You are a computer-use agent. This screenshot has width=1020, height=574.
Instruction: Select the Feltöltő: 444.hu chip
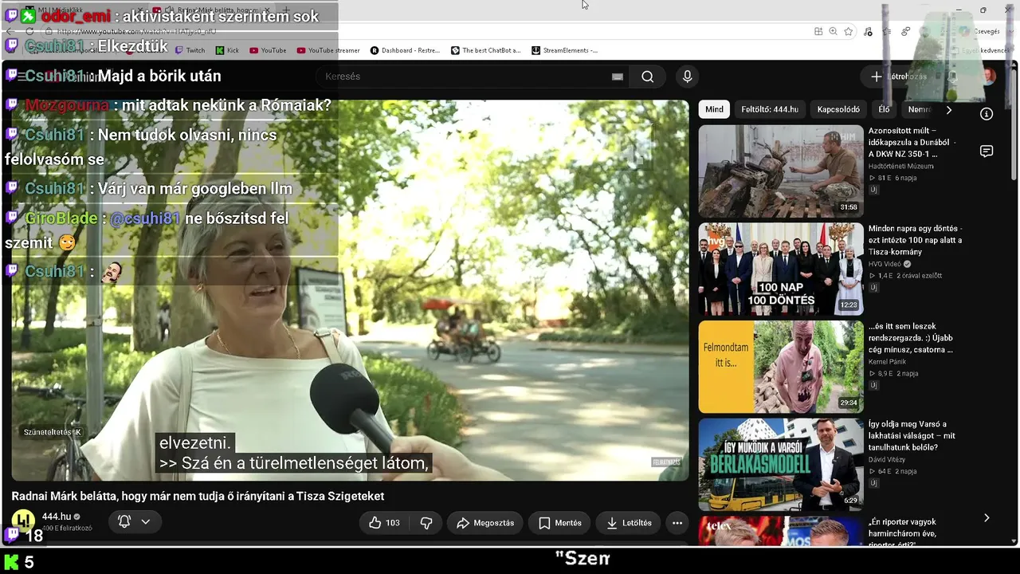pyautogui.click(x=770, y=109)
